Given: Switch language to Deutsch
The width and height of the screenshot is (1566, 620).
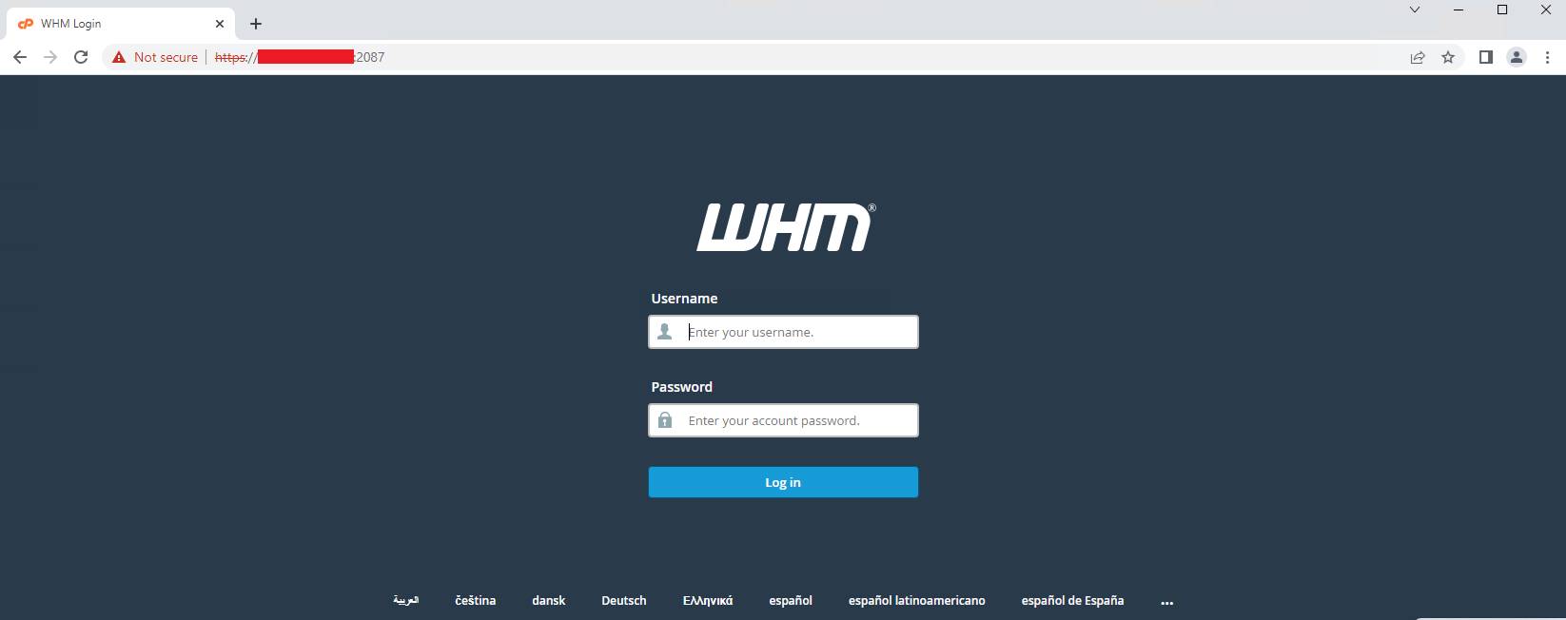Looking at the screenshot, I should [624, 600].
